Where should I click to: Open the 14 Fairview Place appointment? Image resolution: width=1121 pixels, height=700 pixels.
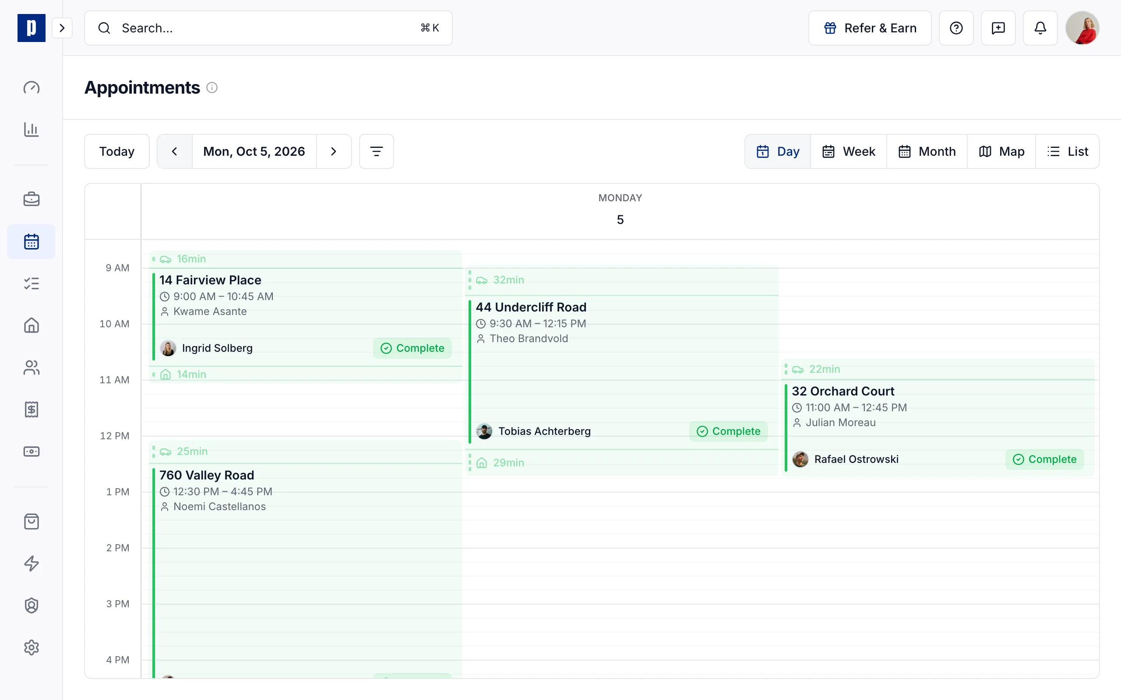306,317
